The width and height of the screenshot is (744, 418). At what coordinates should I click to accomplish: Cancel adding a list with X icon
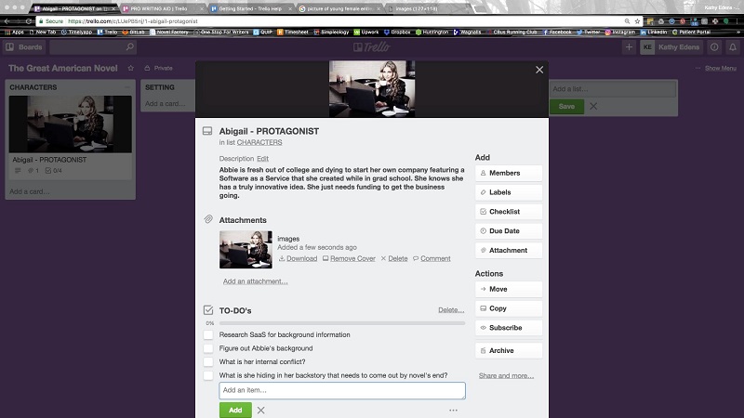(x=593, y=106)
